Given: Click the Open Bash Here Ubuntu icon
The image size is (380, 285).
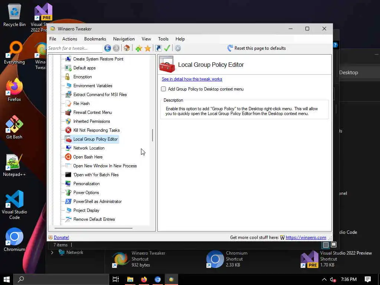Looking at the screenshot, I should pos(68,157).
